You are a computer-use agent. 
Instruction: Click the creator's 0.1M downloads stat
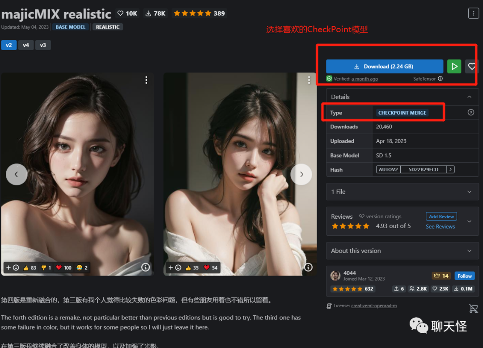pyautogui.click(x=463, y=289)
